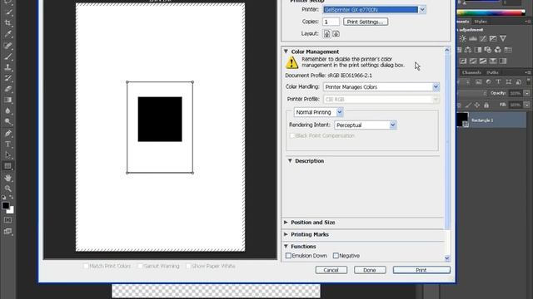Select the Hand tool

[x=7, y=178]
